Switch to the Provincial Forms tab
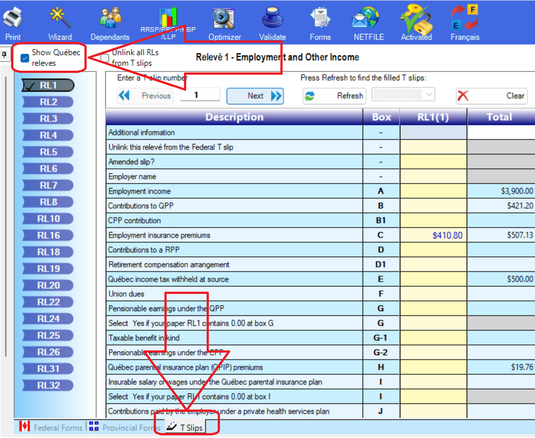The image size is (535, 438). coord(124,427)
